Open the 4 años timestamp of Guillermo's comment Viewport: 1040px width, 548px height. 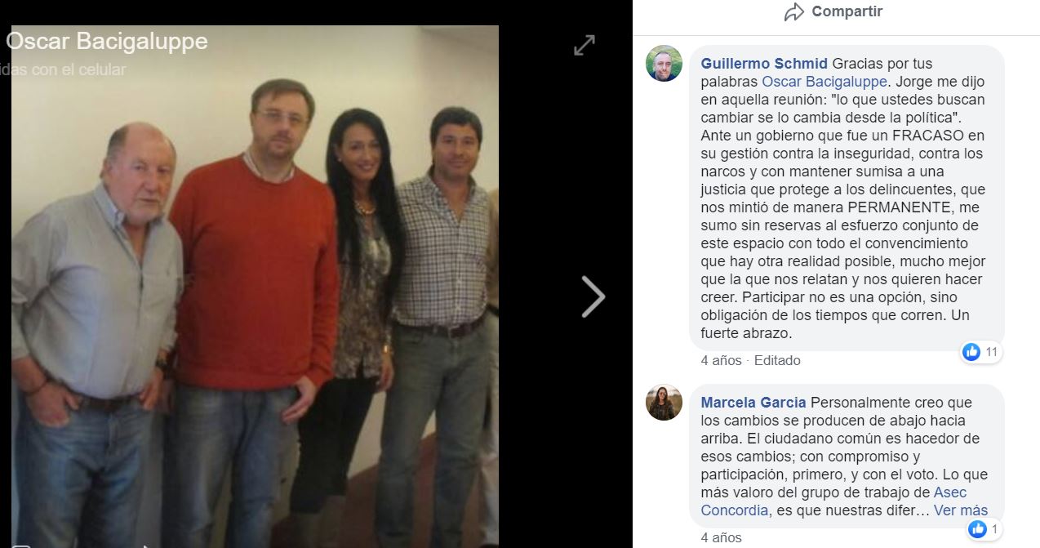coord(721,360)
